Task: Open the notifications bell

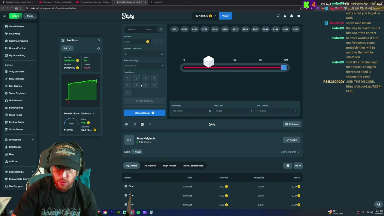Action: [291, 16]
